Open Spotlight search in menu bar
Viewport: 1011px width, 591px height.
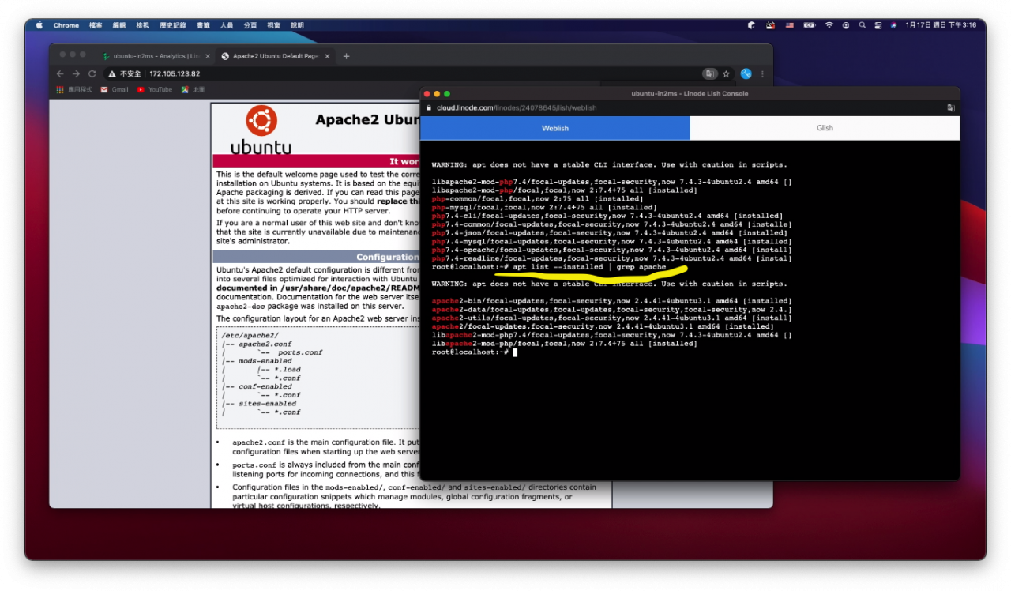click(863, 25)
